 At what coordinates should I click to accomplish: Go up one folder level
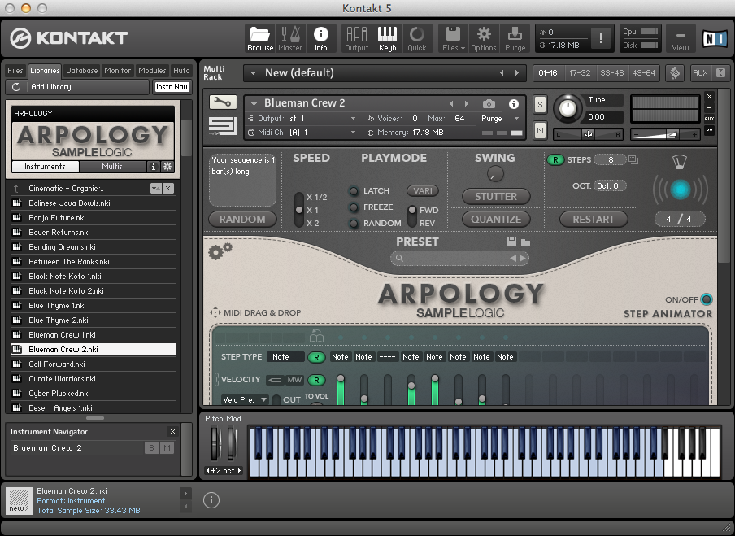pos(16,189)
